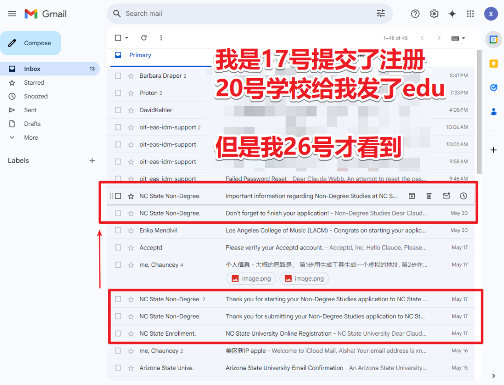The width and height of the screenshot is (504, 385).
Task: Check the Acceptd email checkbox
Action: pyautogui.click(x=118, y=248)
